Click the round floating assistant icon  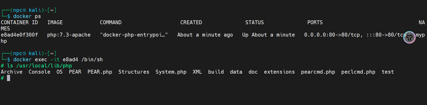pos(409,37)
